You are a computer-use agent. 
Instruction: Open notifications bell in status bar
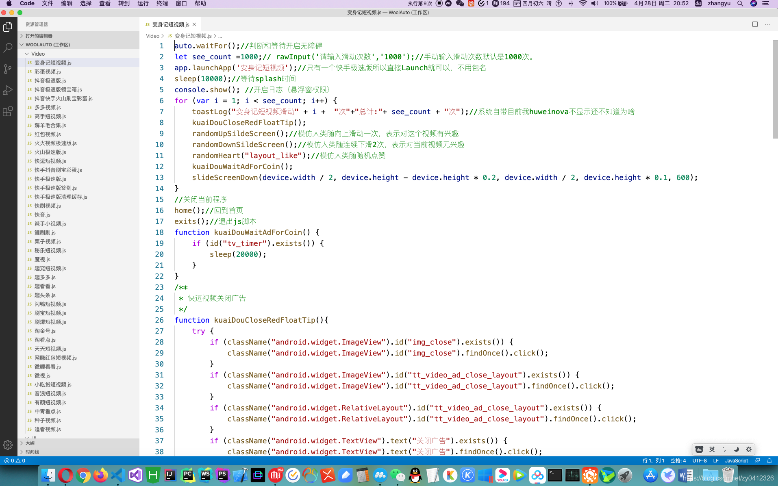769,461
